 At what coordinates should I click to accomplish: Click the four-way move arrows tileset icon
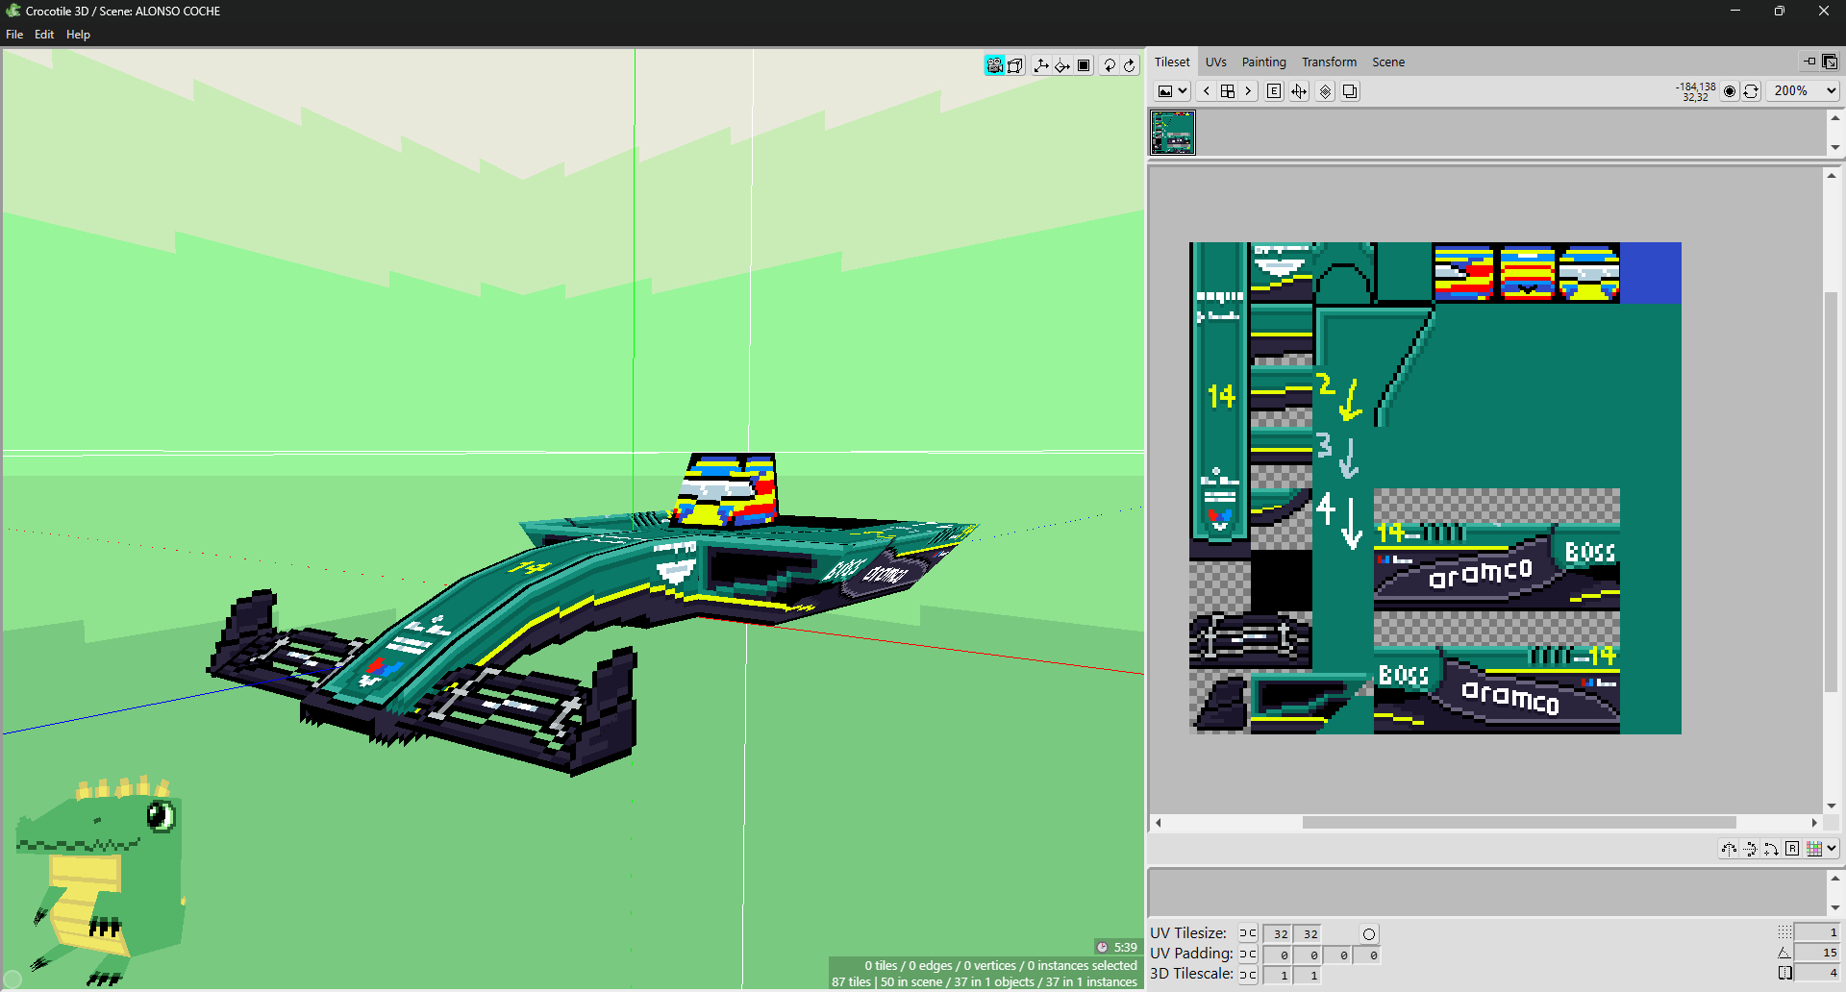[1299, 91]
